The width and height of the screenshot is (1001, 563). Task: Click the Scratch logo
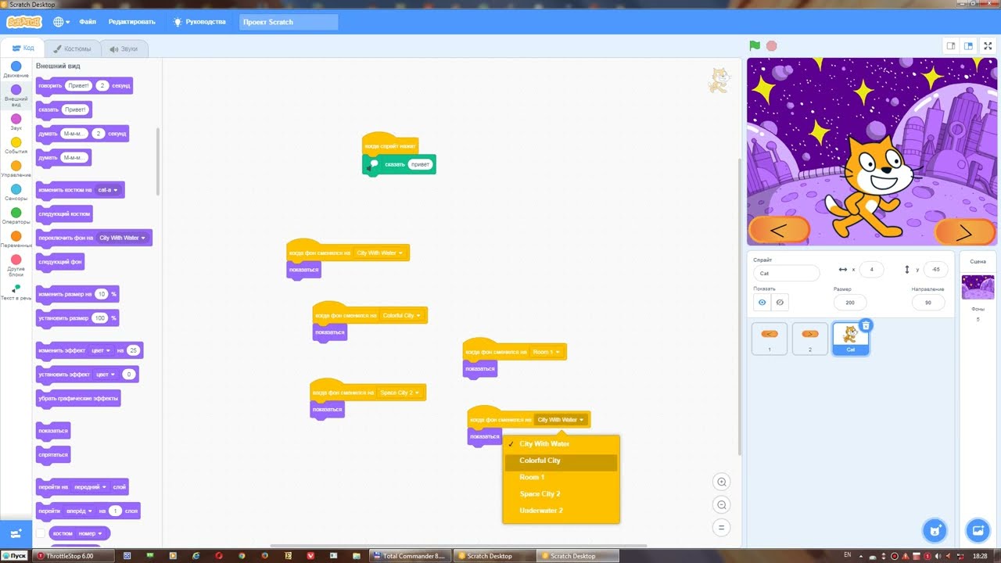coord(25,22)
